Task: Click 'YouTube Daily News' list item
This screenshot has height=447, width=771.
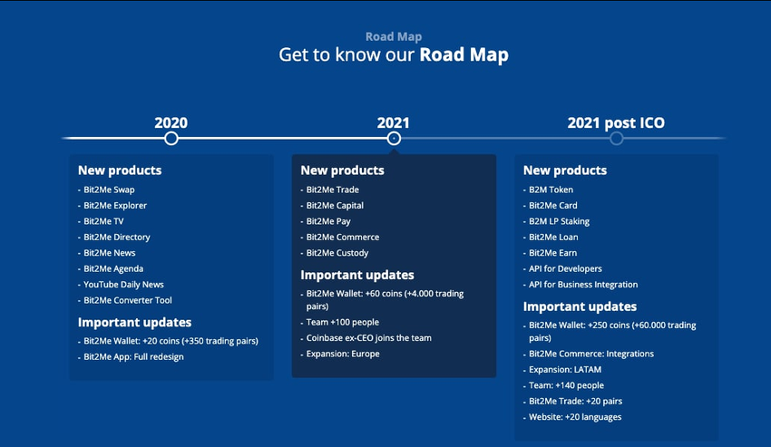Action: click(x=124, y=284)
